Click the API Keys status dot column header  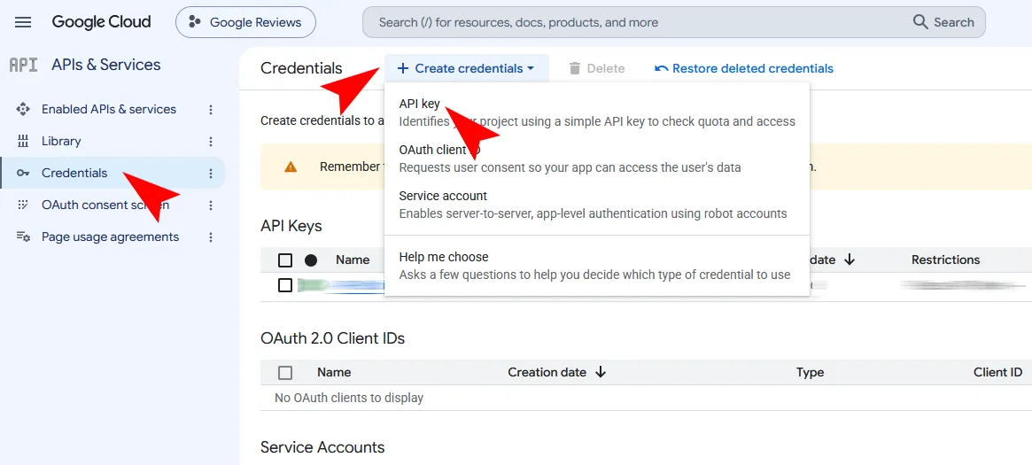311,260
